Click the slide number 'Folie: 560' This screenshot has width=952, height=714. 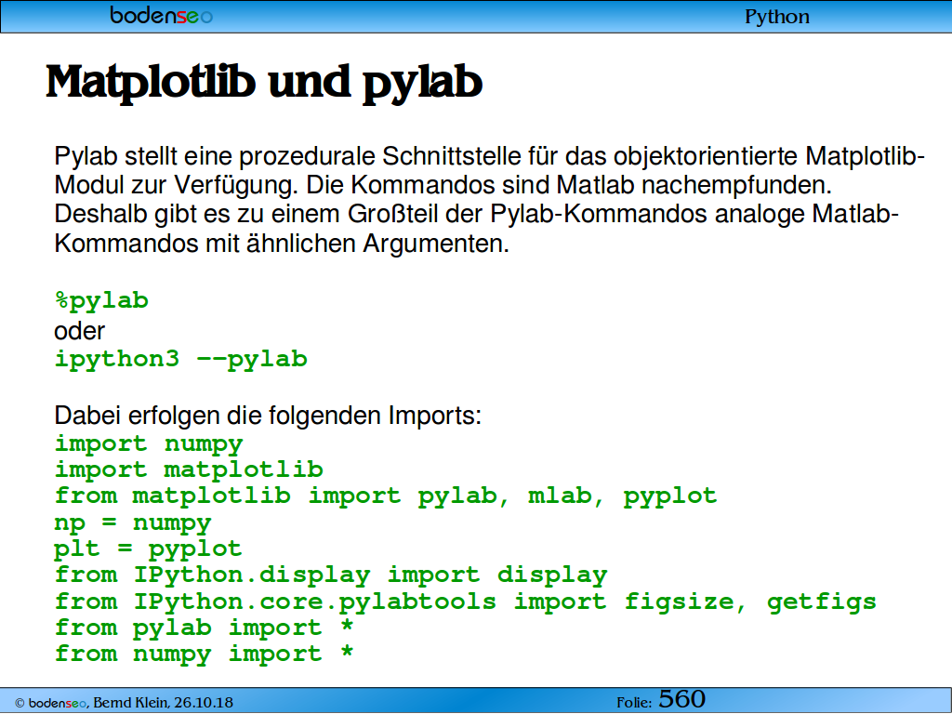[661, 699]
